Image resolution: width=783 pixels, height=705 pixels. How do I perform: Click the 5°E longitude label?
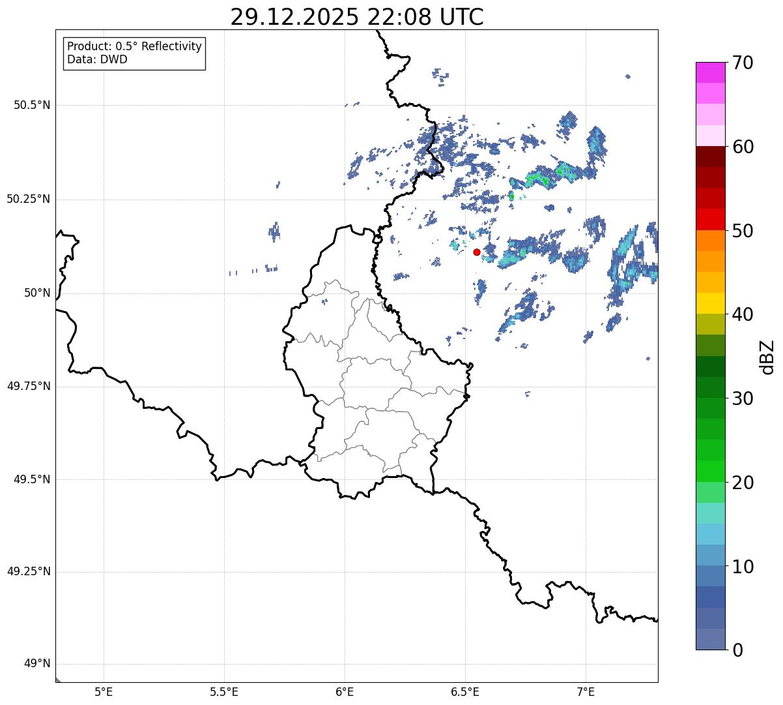[104, 691]
